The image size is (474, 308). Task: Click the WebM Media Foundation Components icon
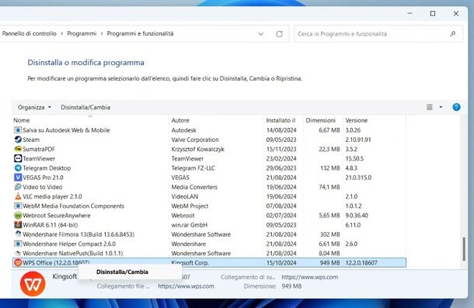[18, 206]
